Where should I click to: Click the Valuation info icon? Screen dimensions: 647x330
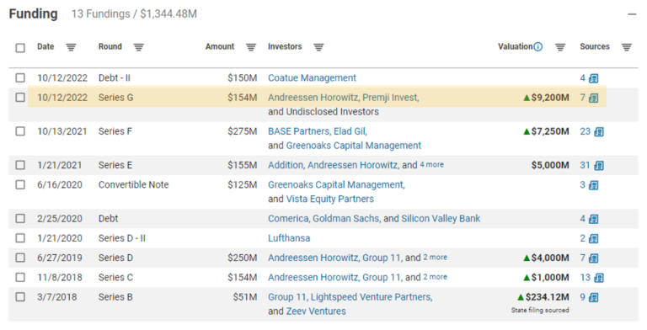pos(538,47)
